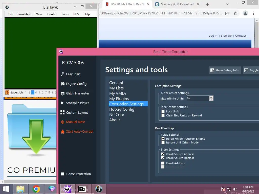Click the Action Center flag tray icon

[x=223, y=189]
